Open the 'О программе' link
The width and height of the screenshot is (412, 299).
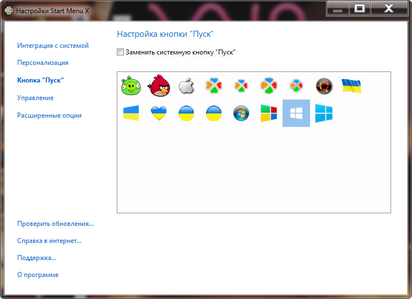[38, 275]
